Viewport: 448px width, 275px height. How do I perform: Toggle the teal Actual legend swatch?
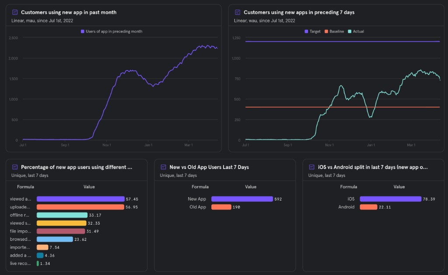coord(350,32)
